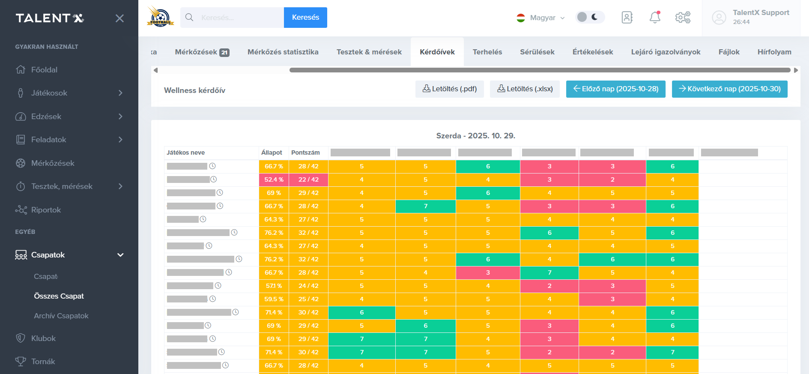Open Riportok from the sidebar
Viewport: 809px width, 374px height.
click(46, 210)
